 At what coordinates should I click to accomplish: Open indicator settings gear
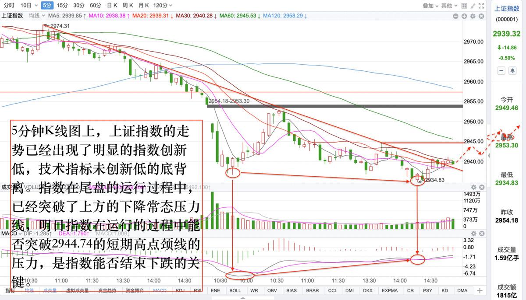click(473, 16)
